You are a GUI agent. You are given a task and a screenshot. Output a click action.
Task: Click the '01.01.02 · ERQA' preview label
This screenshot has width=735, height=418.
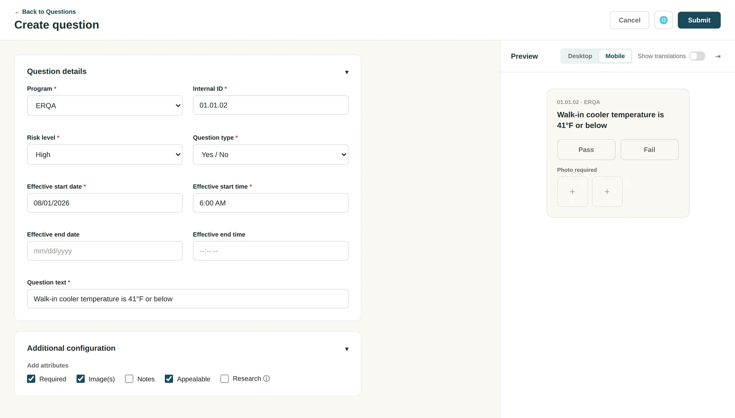coord(578,102)
